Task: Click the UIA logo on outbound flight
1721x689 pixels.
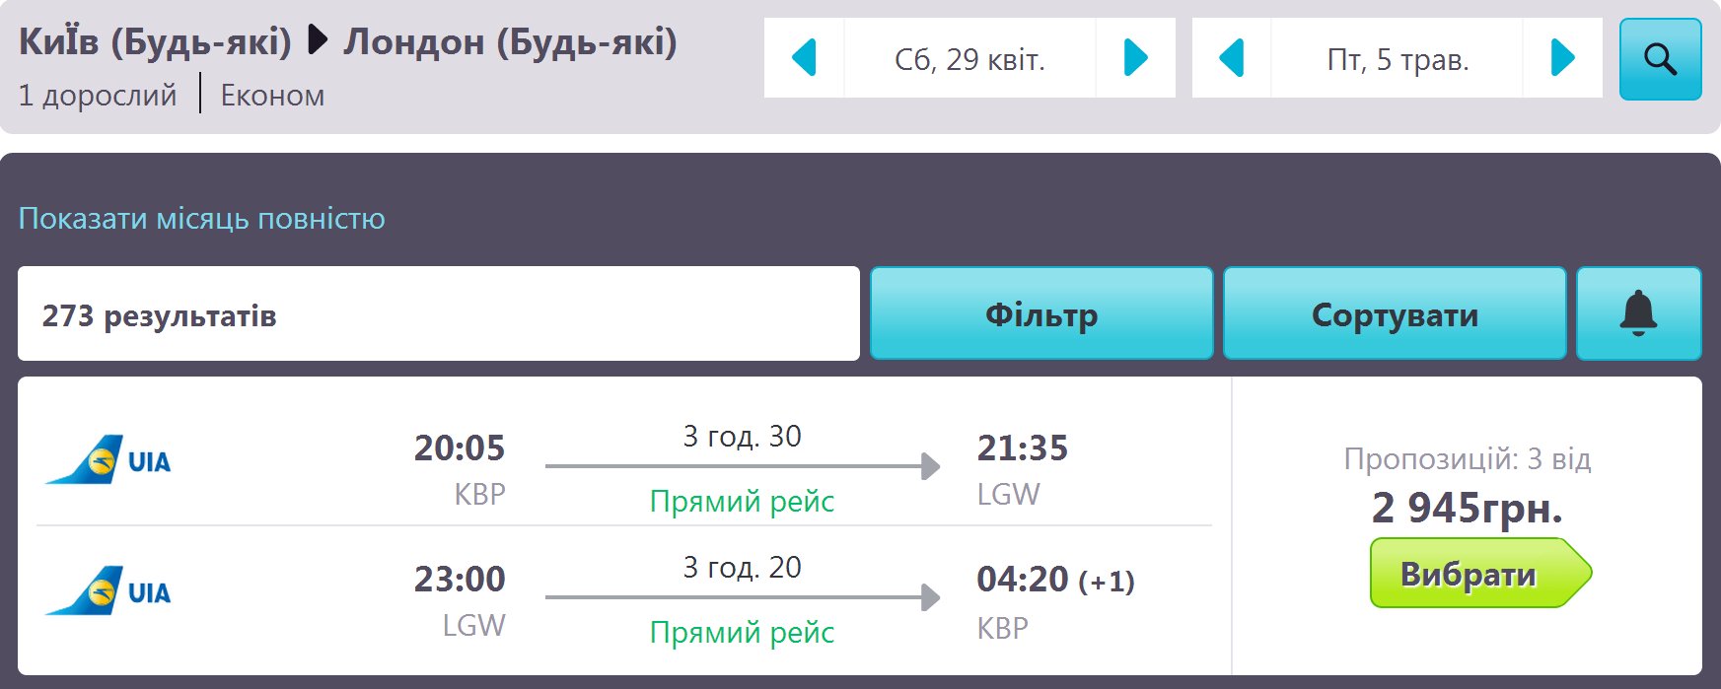Action: [x=108, y=460]
